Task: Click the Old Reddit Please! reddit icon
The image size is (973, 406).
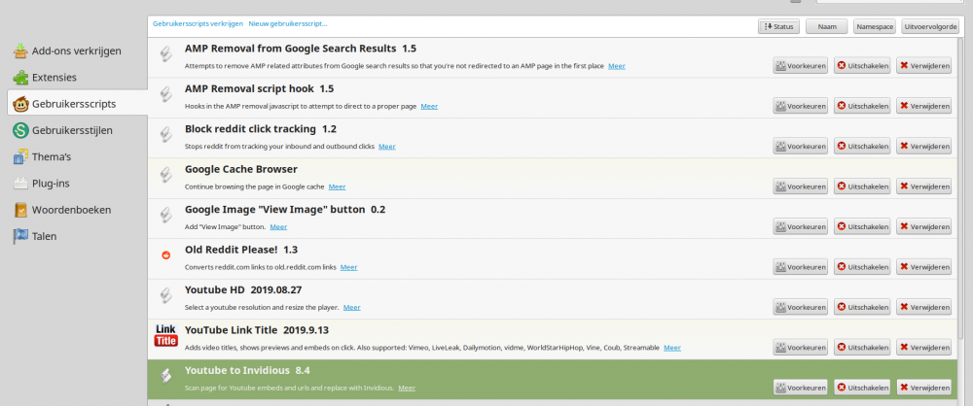Action: point(165,254)
